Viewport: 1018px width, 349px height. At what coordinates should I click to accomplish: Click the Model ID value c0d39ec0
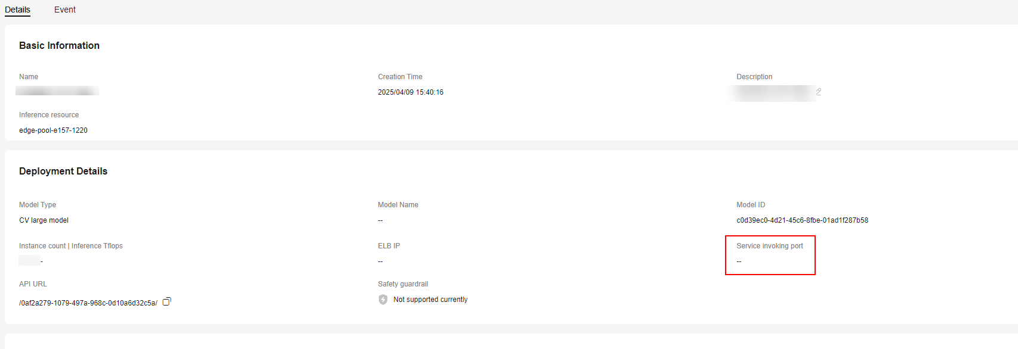point(802,220)
